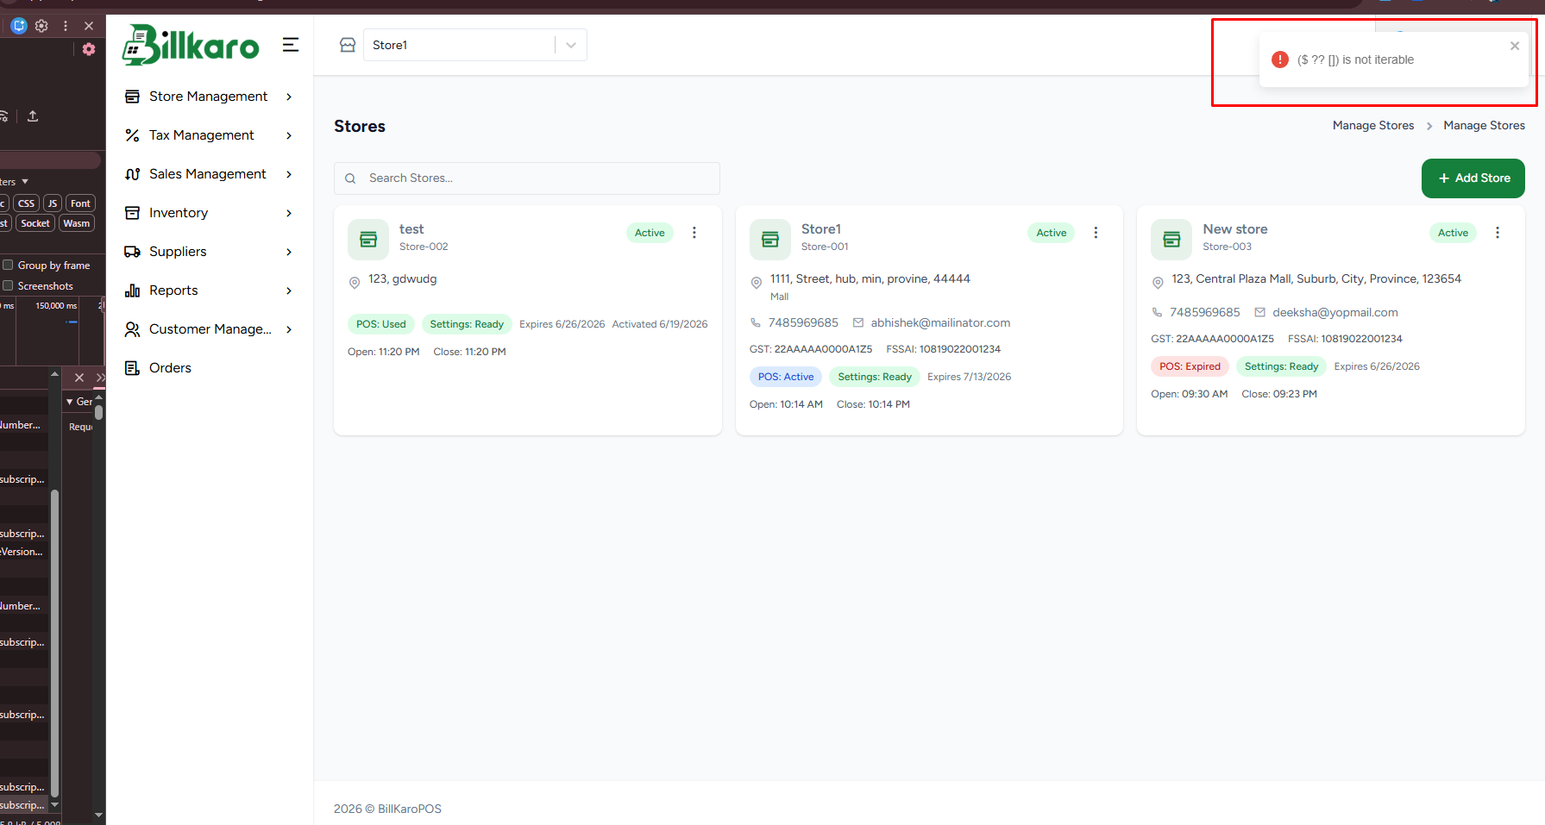Click the Billkaro logo
This screenshot has height=825, width=1545.
191,44
